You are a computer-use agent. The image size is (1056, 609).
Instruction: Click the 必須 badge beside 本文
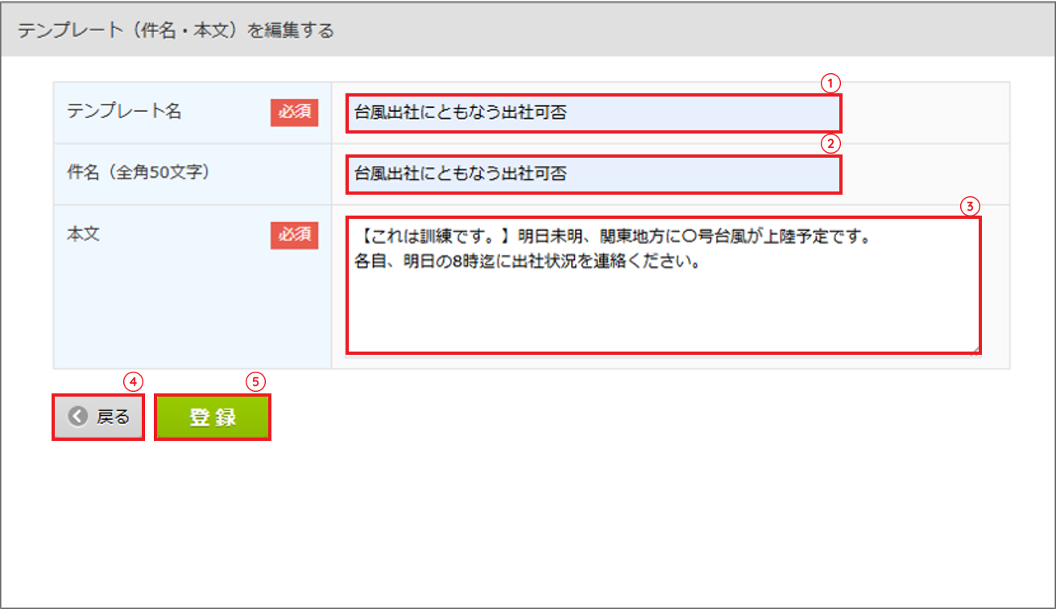click(x=294, y=234)
